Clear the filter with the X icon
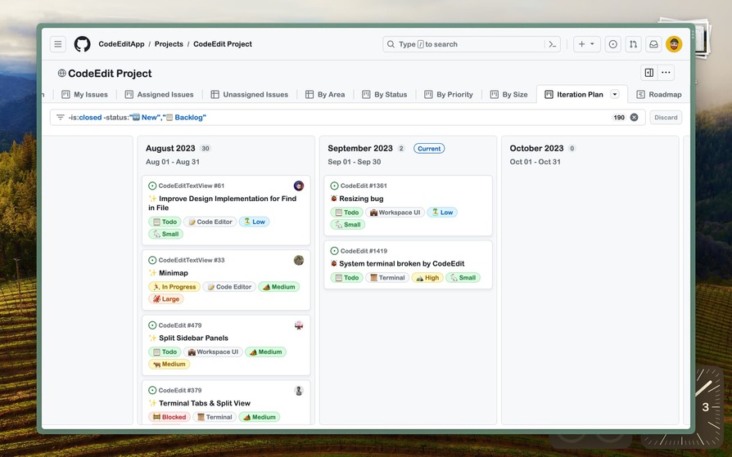This screenshot has height=457, width=732. [x=634, y=118]
